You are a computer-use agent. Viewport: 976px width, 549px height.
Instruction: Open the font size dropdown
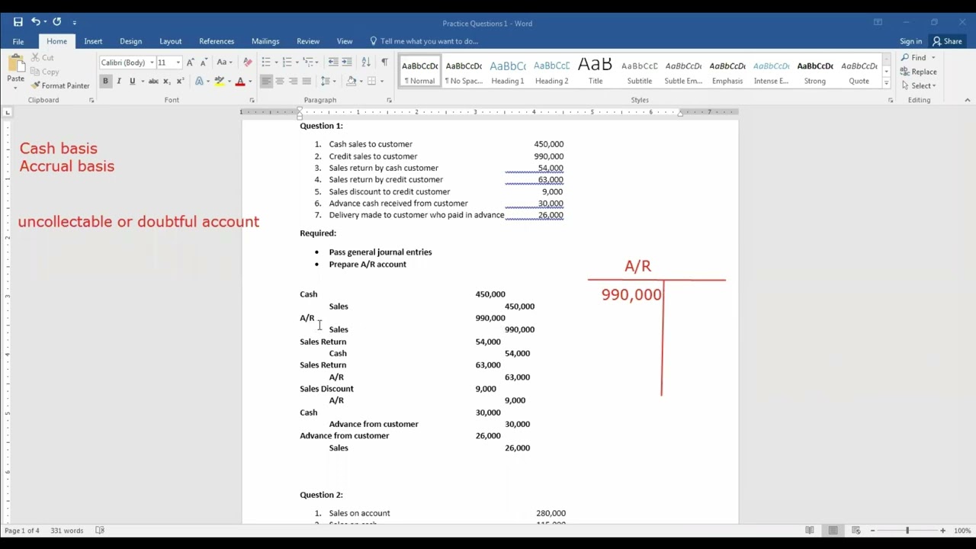(x=178, y=63)
